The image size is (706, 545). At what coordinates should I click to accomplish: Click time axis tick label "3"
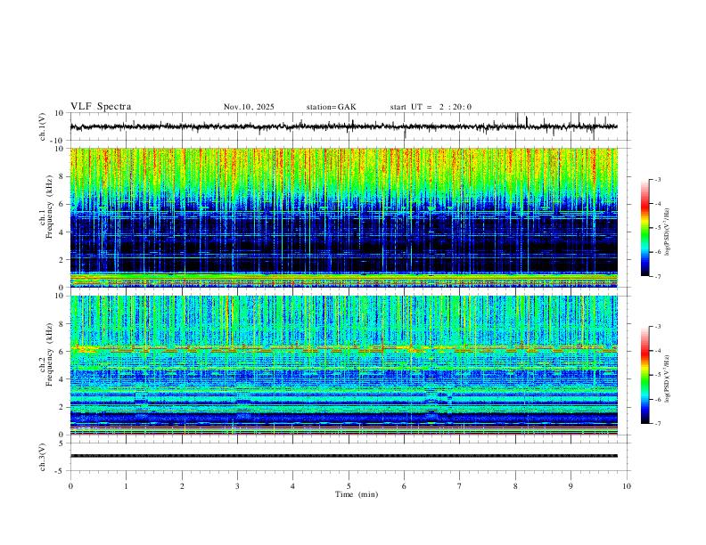[237, 486]
